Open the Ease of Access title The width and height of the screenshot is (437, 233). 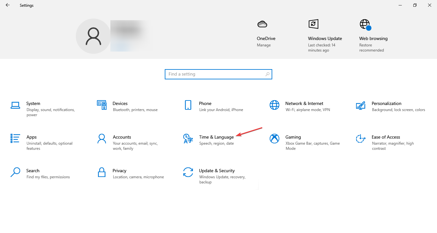coord(386,137)
